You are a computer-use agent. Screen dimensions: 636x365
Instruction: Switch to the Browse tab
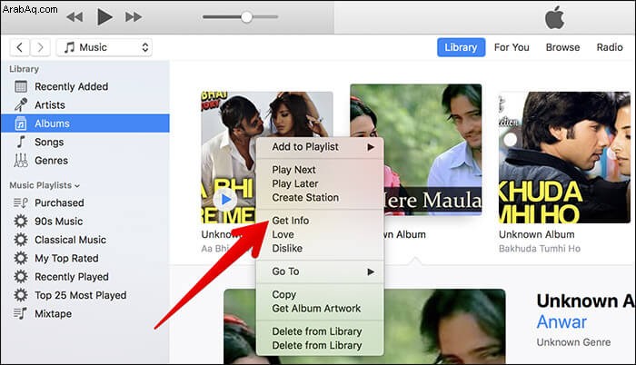point(562,47)
